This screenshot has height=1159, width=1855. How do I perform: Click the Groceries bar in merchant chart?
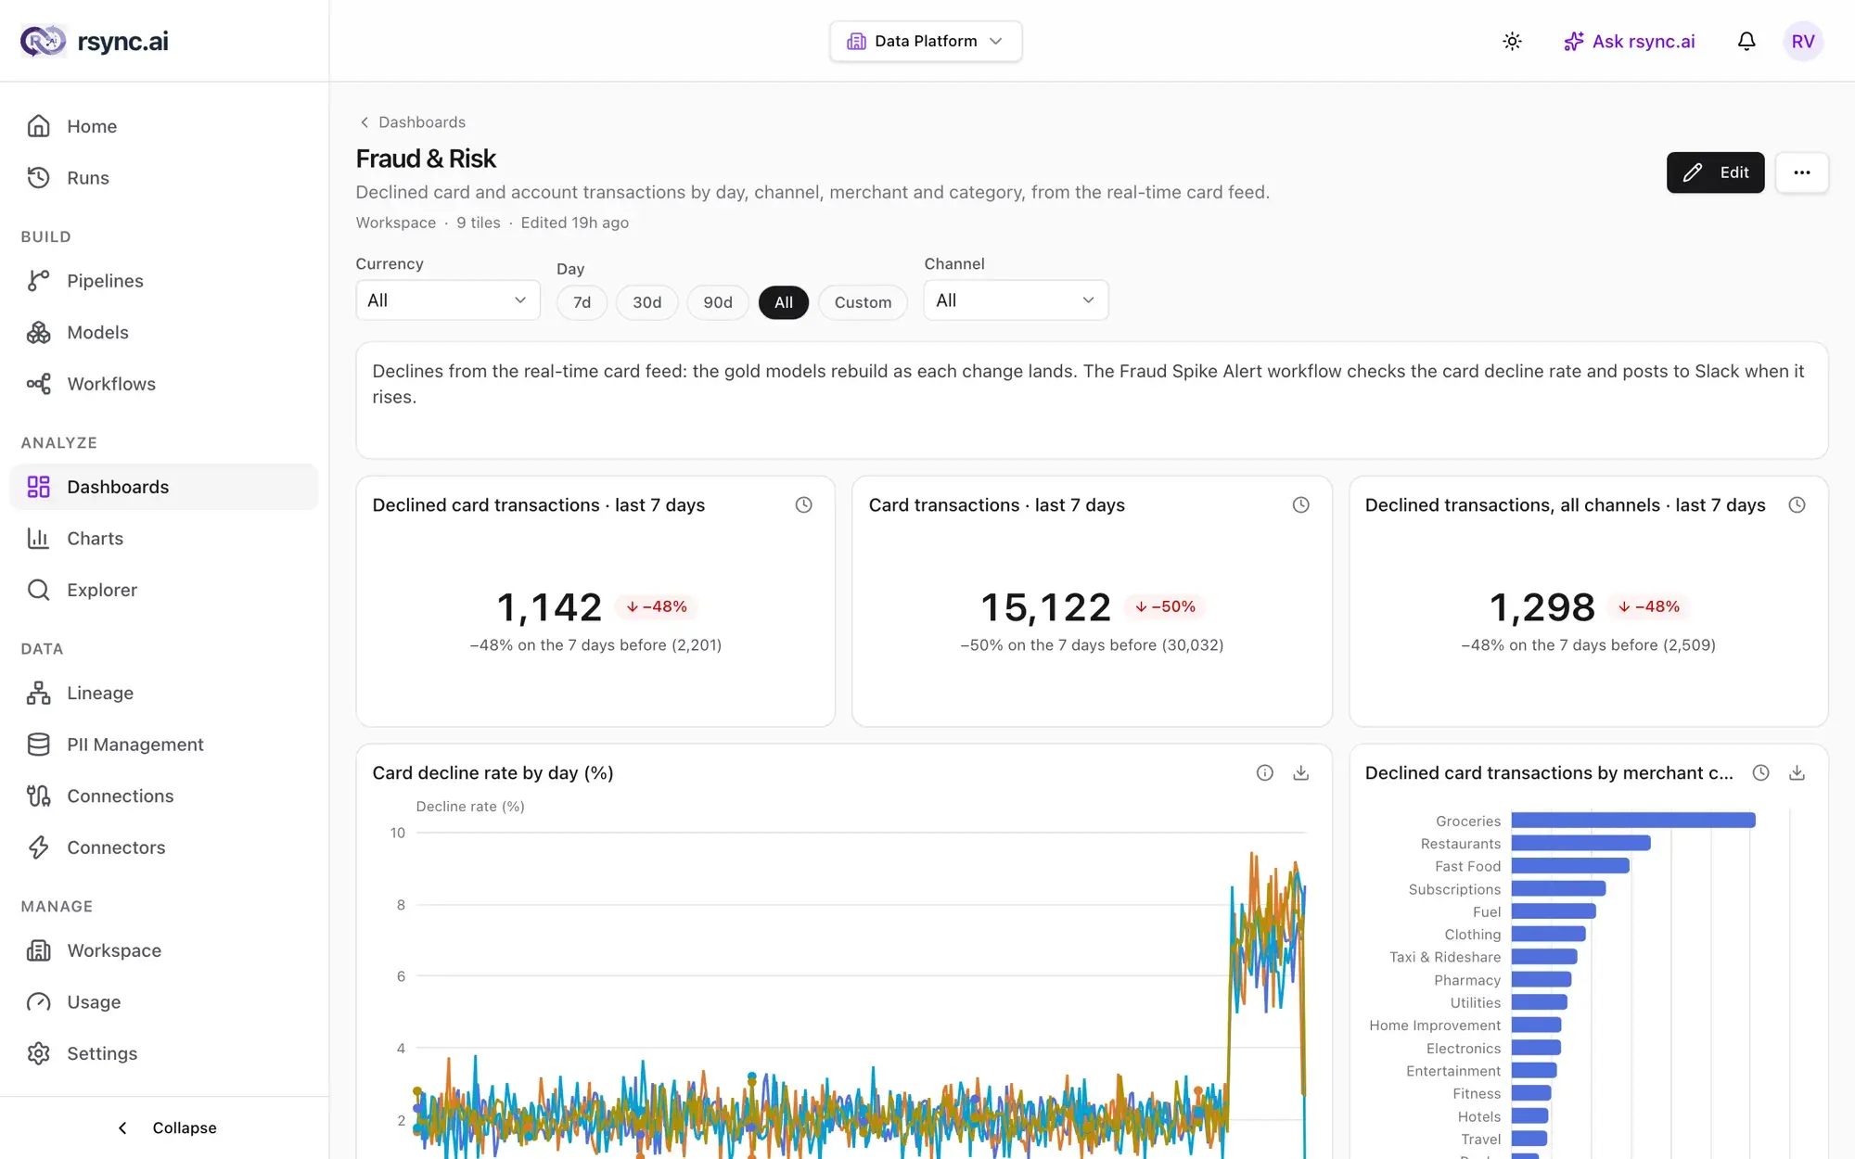(1632, 821)
